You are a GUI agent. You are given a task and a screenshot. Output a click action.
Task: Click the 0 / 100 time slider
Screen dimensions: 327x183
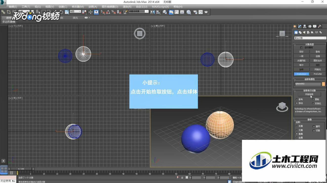pyautogui.click(x=21, y=169)
